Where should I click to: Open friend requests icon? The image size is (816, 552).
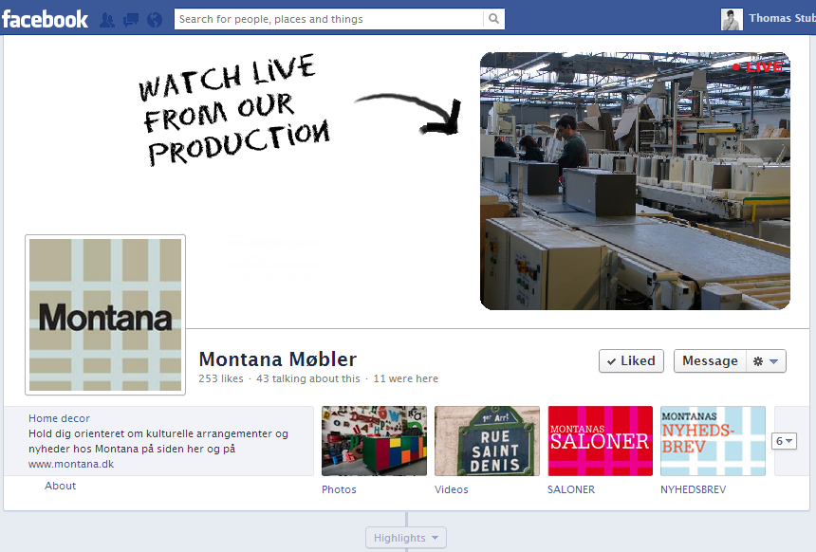[x=107, y=20]
